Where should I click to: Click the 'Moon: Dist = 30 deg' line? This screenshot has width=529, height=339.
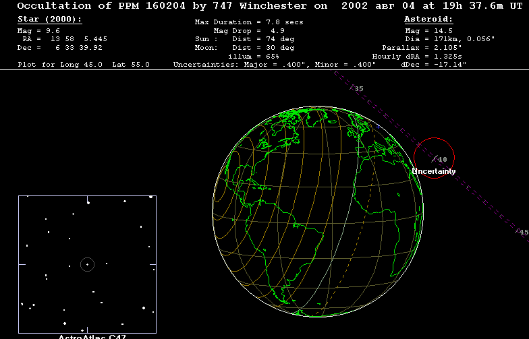point(244,47)
